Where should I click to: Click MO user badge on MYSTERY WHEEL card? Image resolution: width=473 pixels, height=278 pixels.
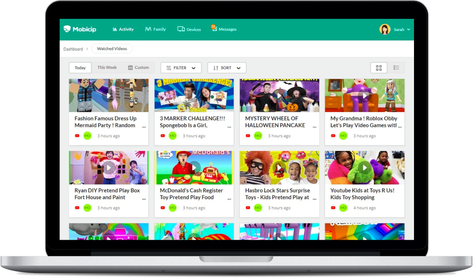(258, 136)
